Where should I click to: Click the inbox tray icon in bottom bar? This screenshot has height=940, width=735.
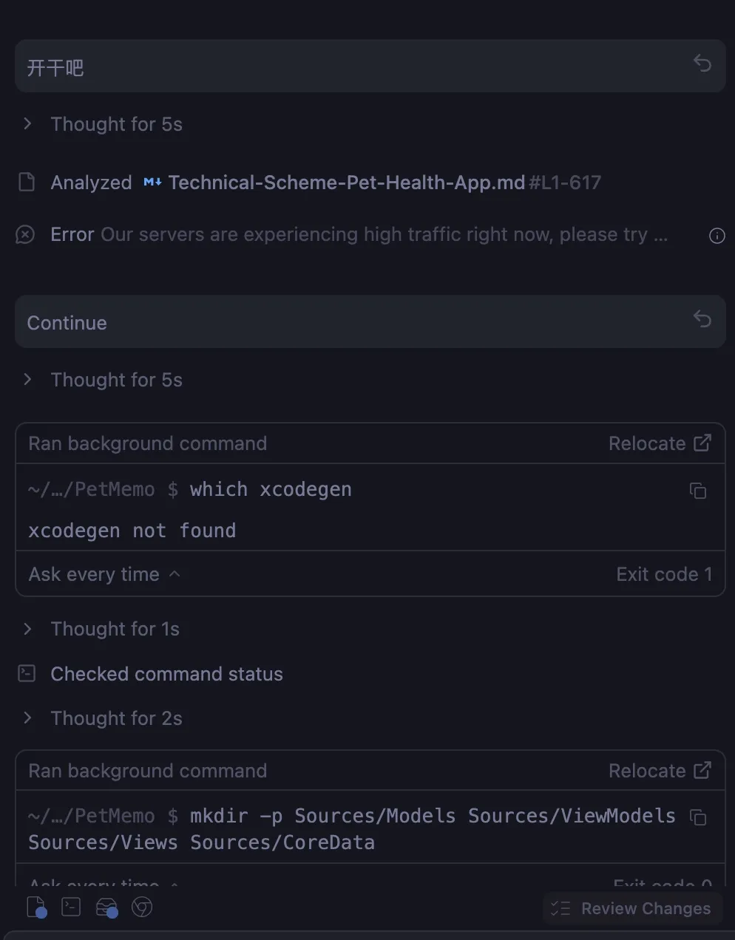pyautogui.click(x=106, y=907)
